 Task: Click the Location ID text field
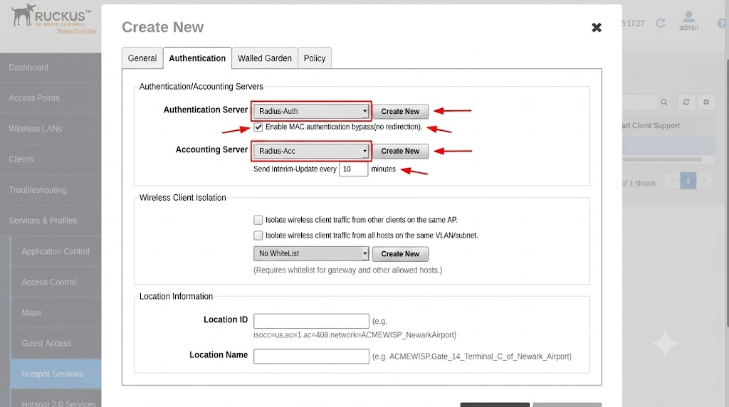(x=312, y=321)
